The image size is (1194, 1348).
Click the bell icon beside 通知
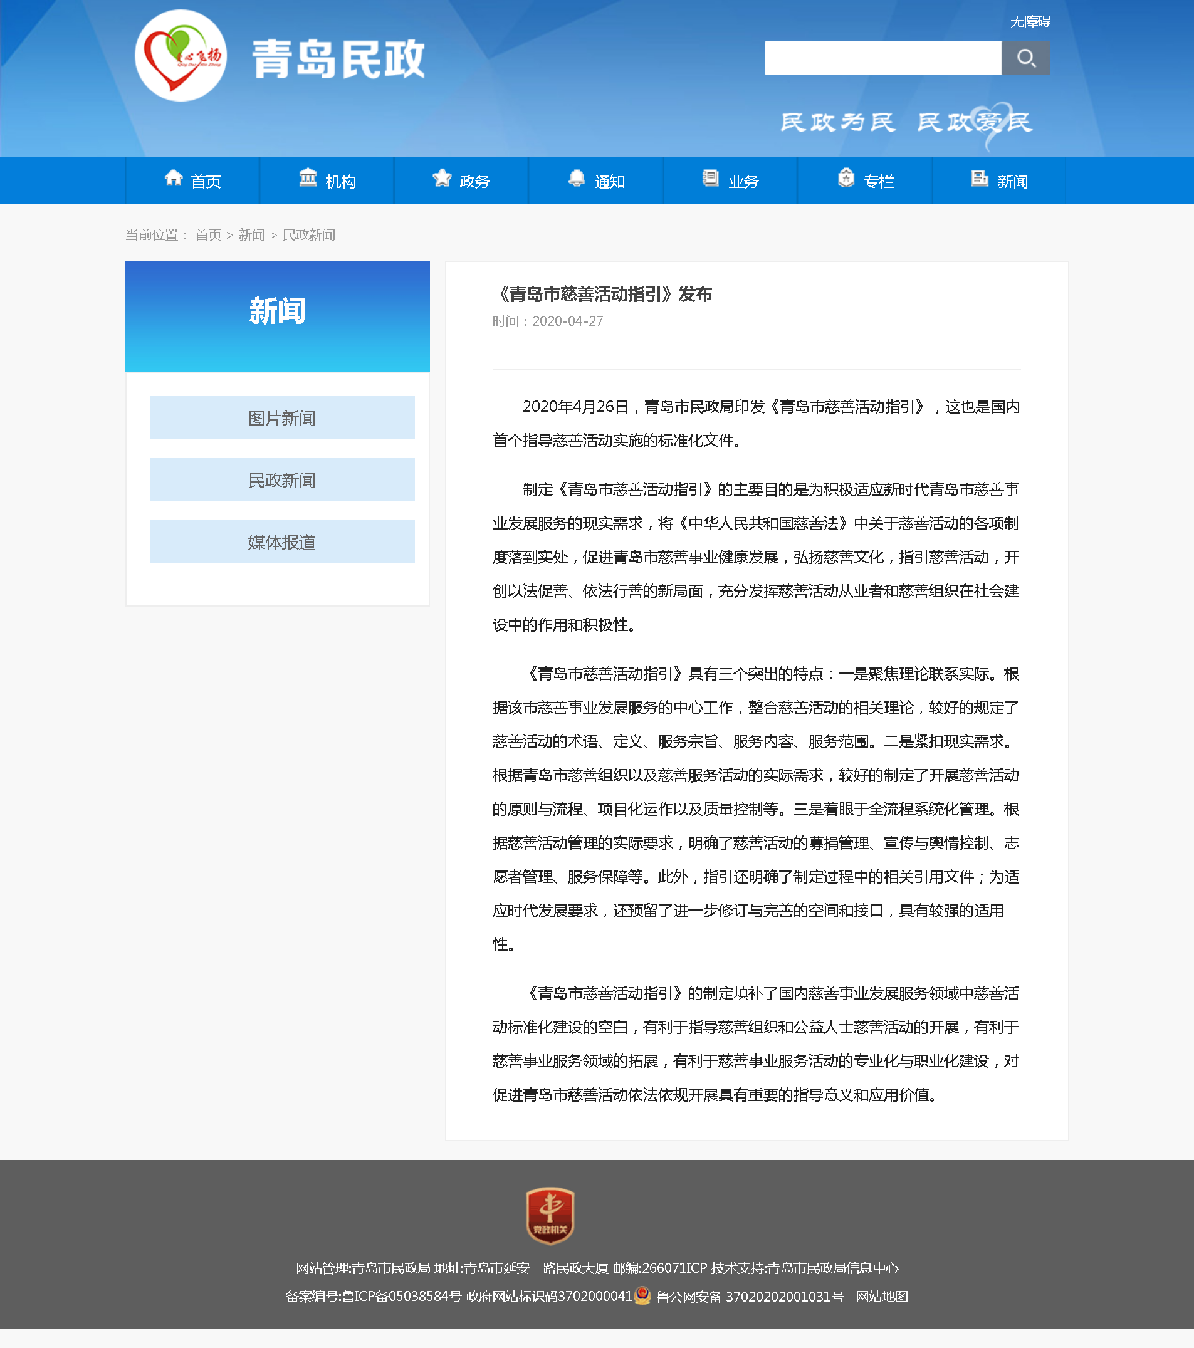coord(577,178)
